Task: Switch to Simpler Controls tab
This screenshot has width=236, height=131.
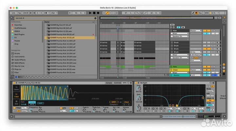Action: click(x=117, y=83)
